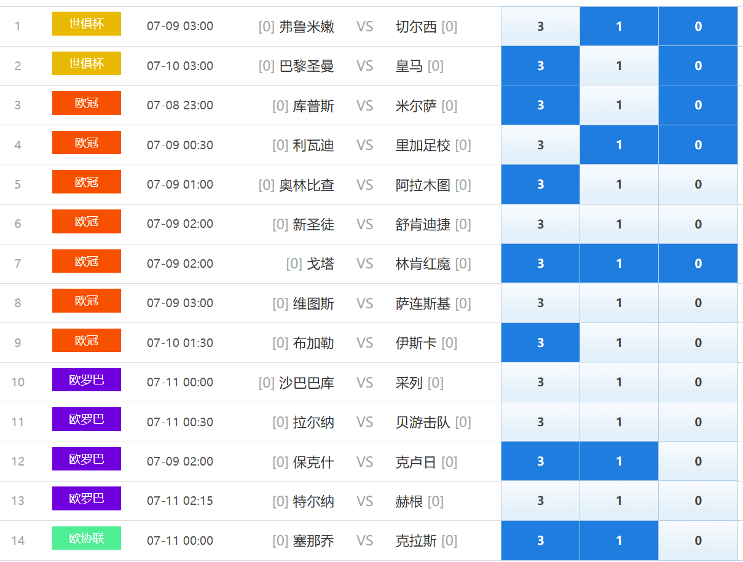Select option 3 for 特尔纳 vs 赫根
Screen dimensions: 743x562
[540, 501]
